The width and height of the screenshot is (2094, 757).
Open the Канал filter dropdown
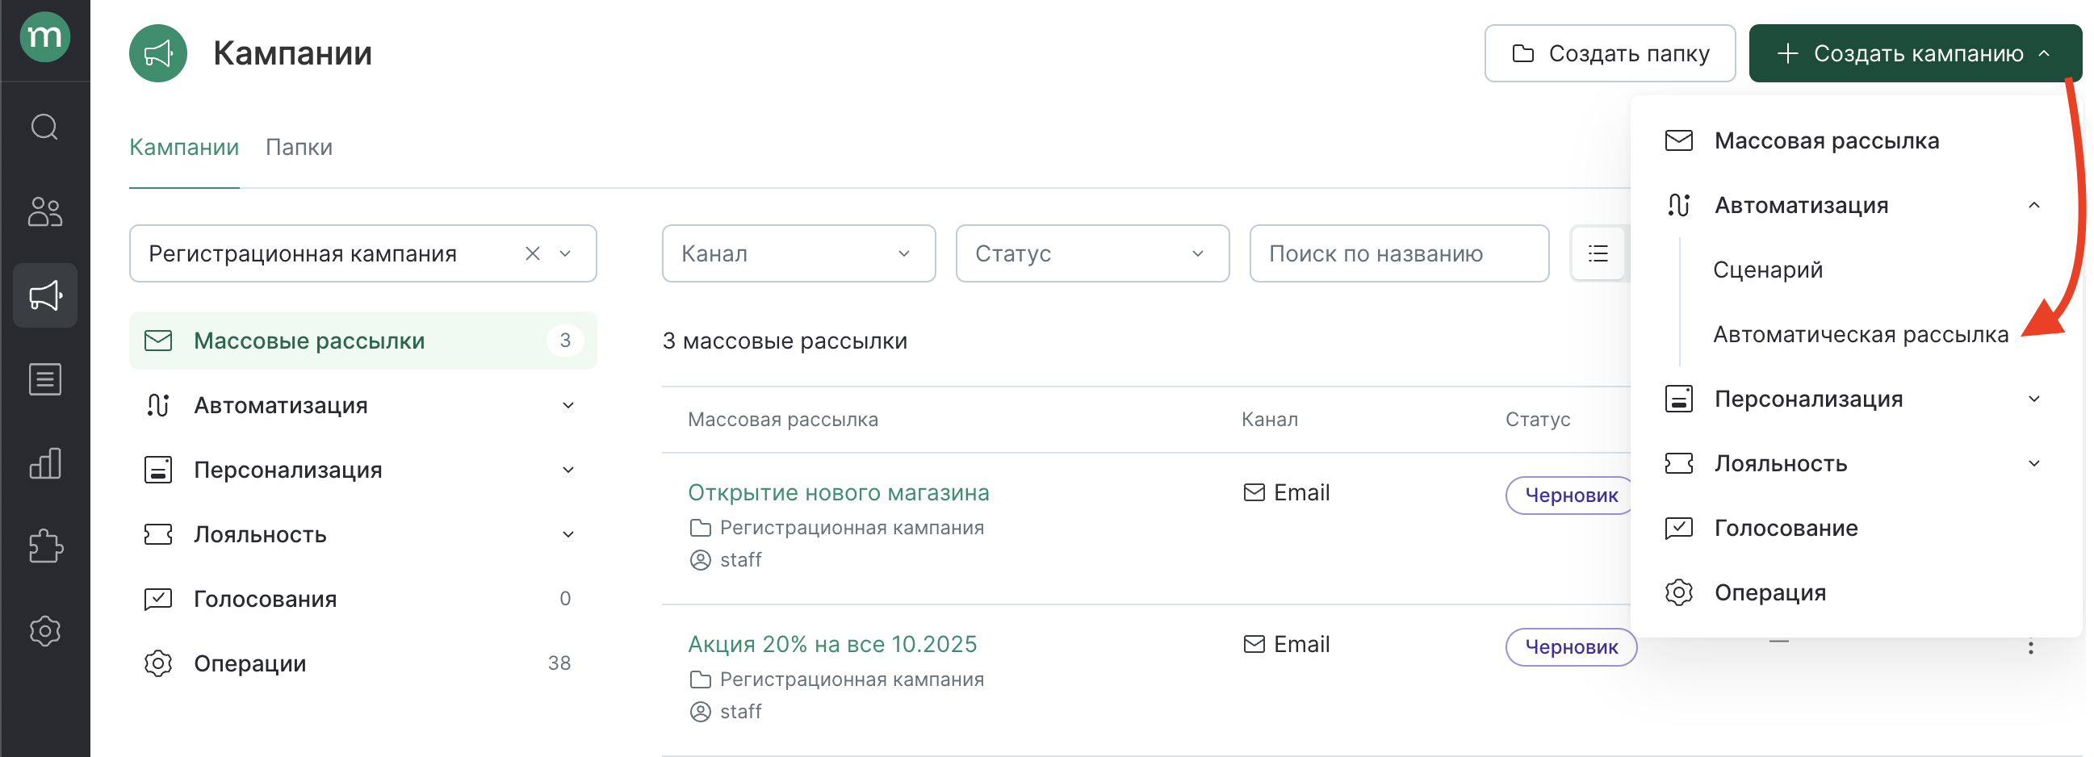pyautogui.click(x=798, y=253)
